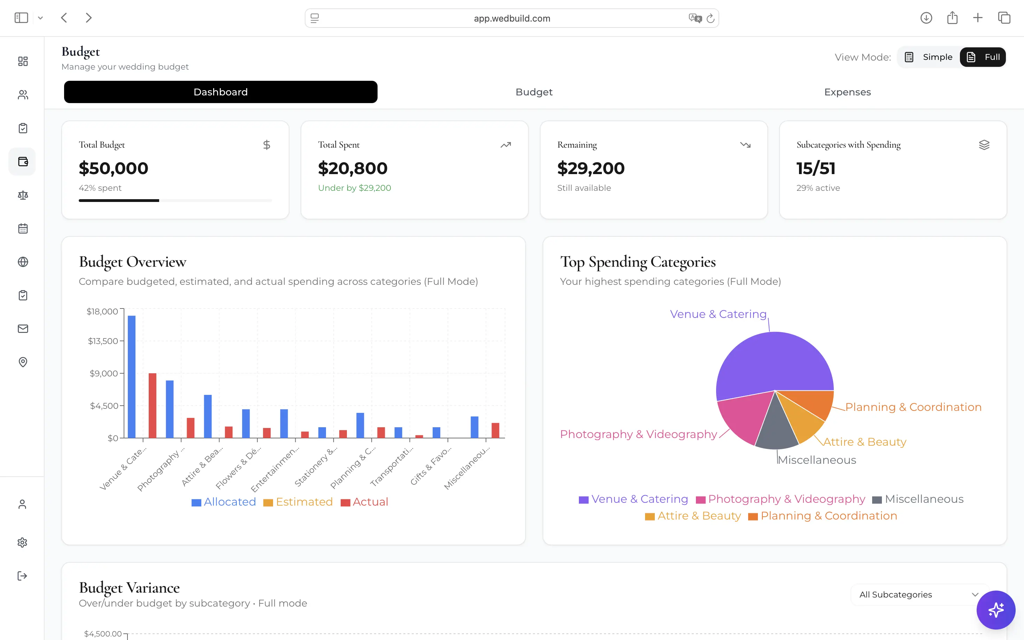Go back with the browser back arrow

[64, 18]
